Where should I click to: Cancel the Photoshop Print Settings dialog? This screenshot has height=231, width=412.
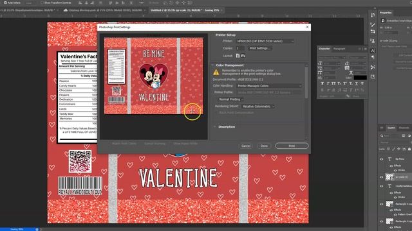pos(246,146)
